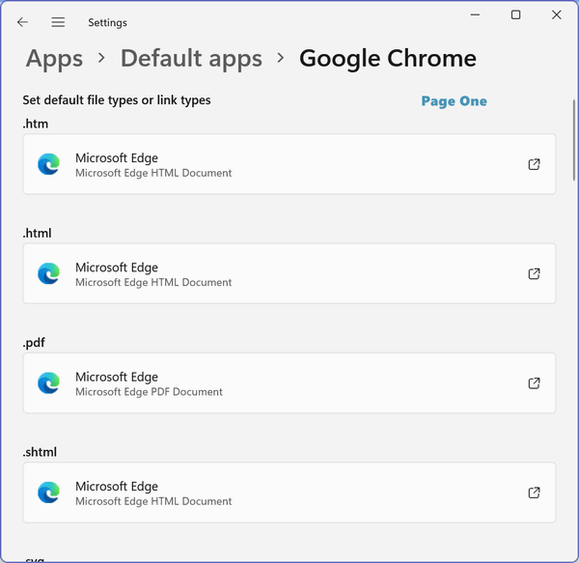Viewport: 579px width, 563px height.
Task: Open external-link icon in .htm row
Action: click(x=534, y=164)
